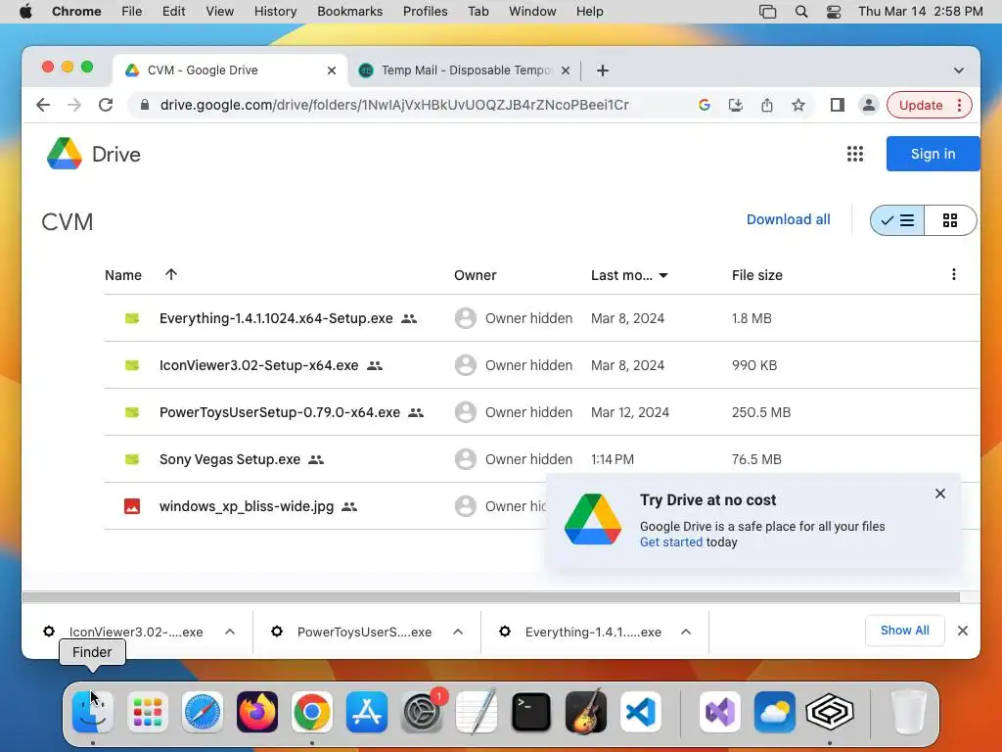
Task: Open App Store from the Dock
Action: click(367, 711)
